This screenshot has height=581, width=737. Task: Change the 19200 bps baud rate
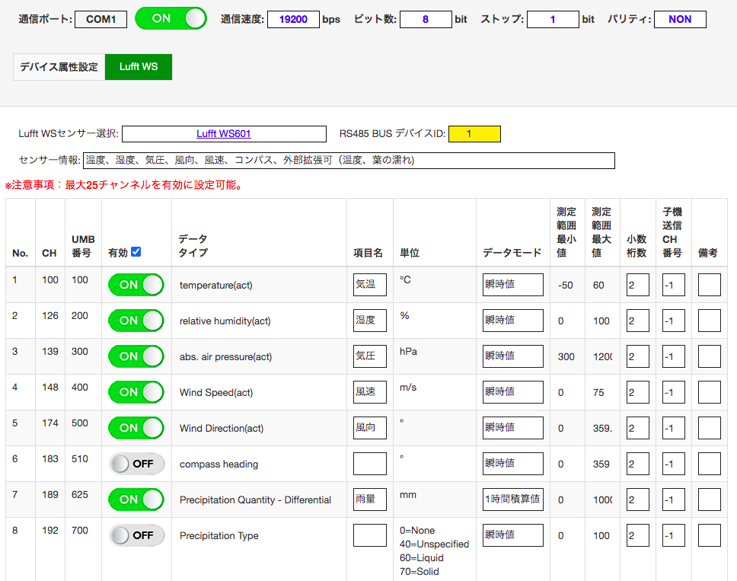tap(293, 19)
